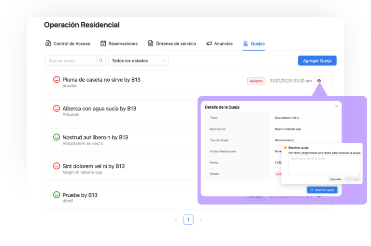
Task: Click the search magnifier icon button
Action: click(x=101, y=61)
